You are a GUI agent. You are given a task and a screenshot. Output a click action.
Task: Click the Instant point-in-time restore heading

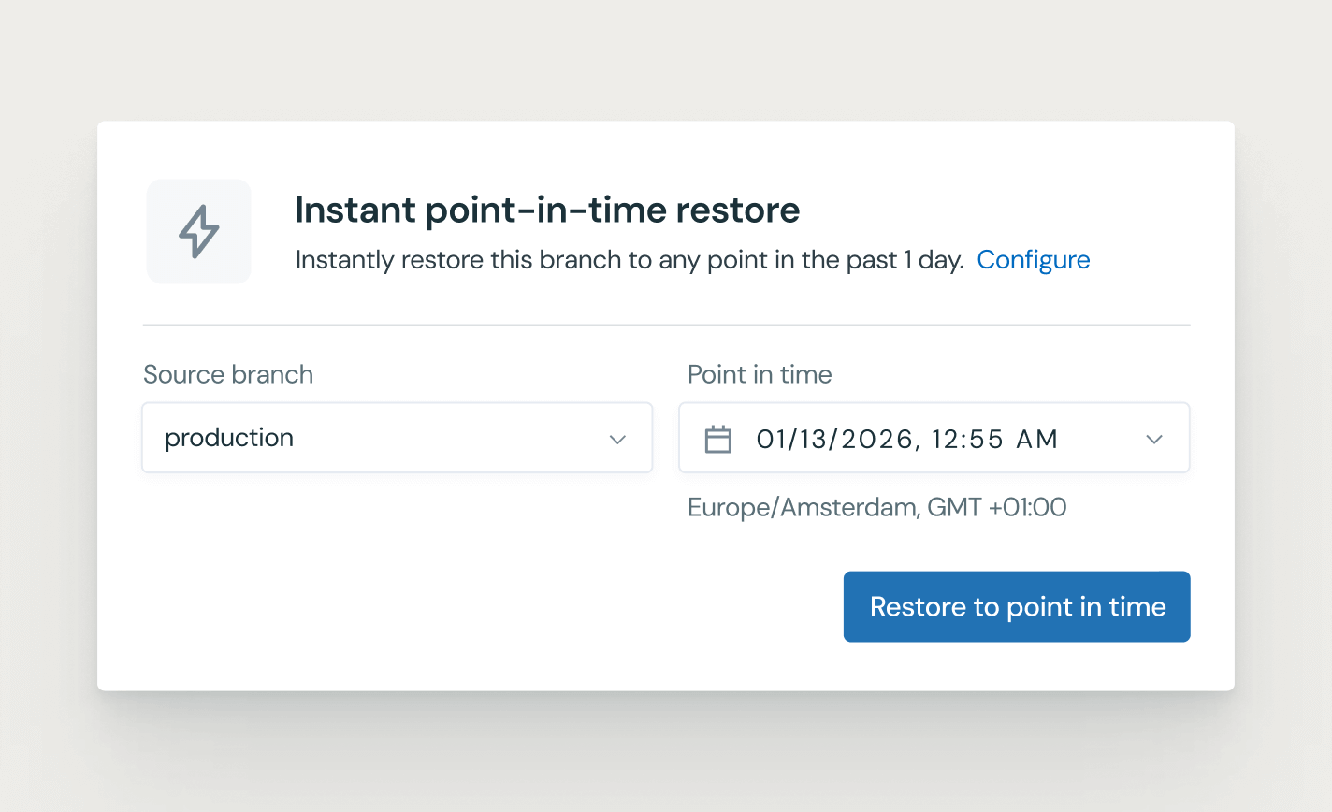click(547, 210)
